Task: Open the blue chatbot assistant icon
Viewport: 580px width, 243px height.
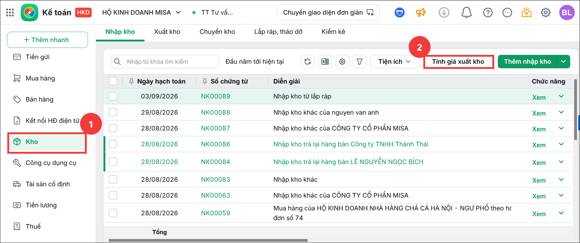Action: [399, 13]
